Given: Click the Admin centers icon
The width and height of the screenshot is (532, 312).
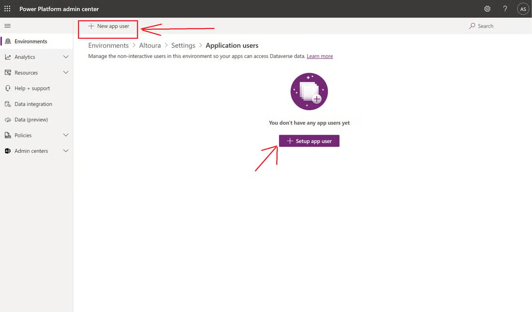Looking at the screenshot, I should point(8,151).
